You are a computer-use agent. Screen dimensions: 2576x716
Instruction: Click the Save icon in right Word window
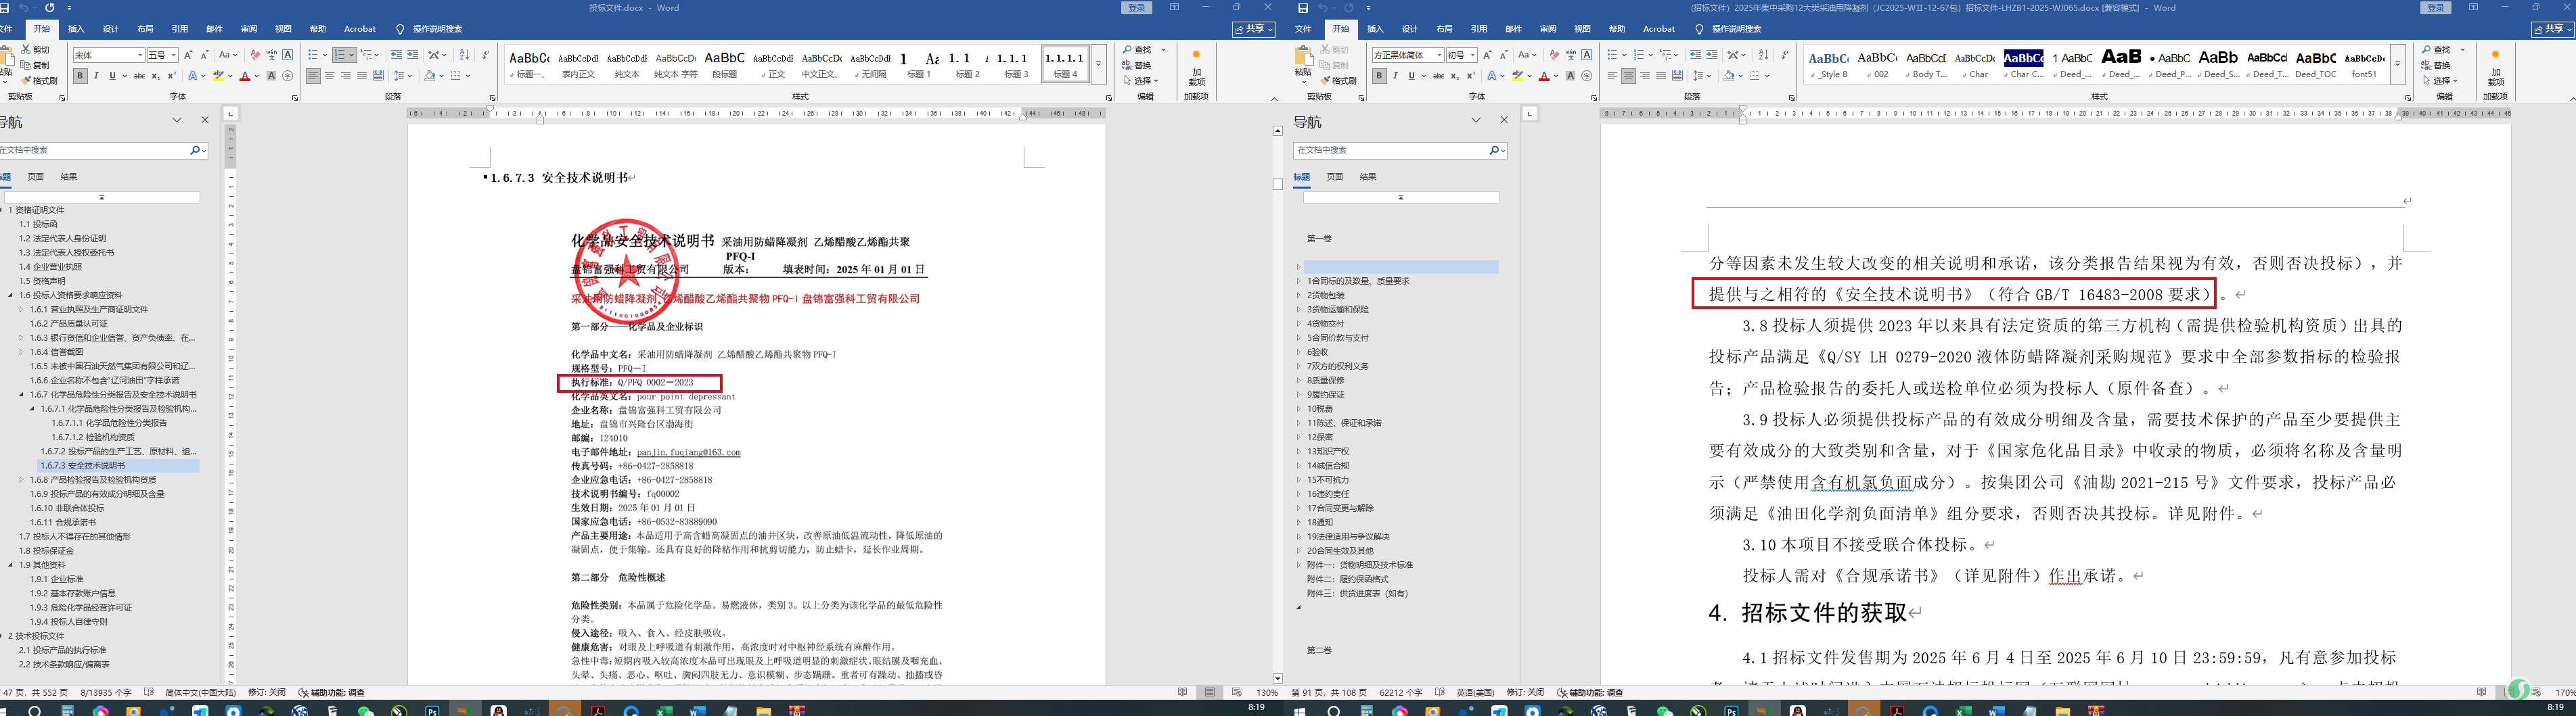[1302, 8]
